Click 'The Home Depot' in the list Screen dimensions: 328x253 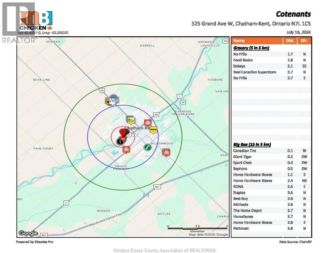[247, 211]
